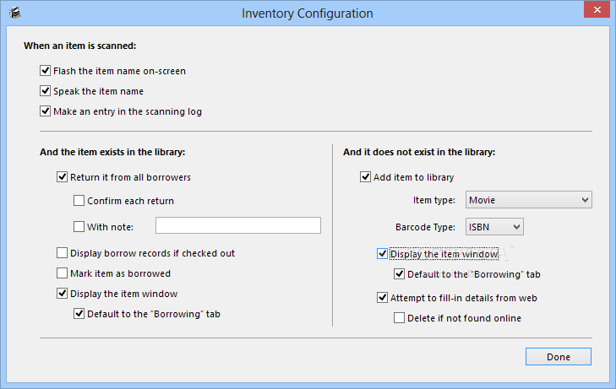The image size is (616, 389).
Task: Click the Done button
Action: tap(559, 356)
